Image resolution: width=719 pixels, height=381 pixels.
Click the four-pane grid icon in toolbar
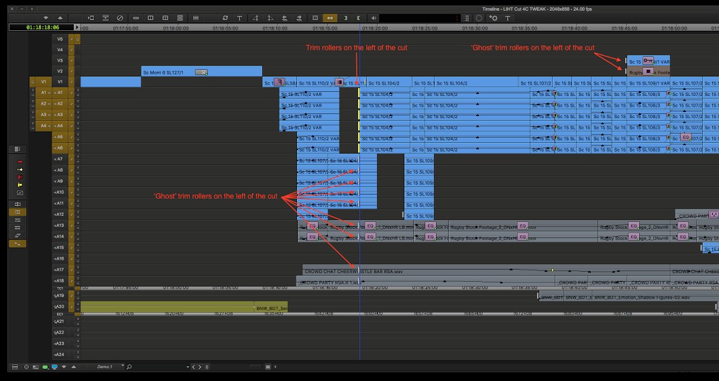[166, 18]
